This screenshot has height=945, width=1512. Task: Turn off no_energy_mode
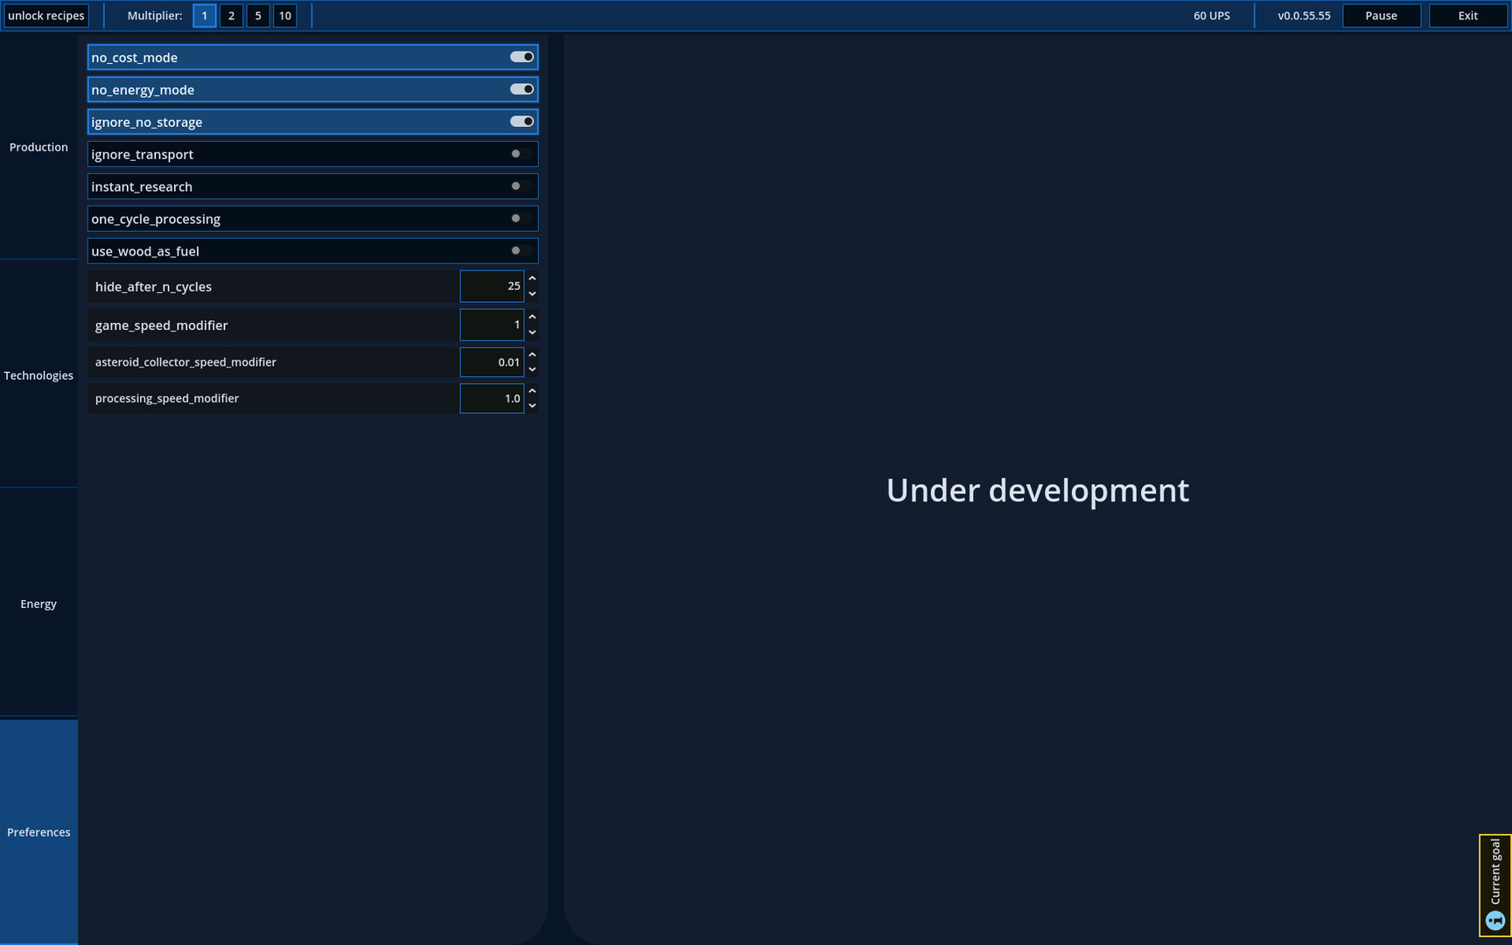[x=521, y=88]
